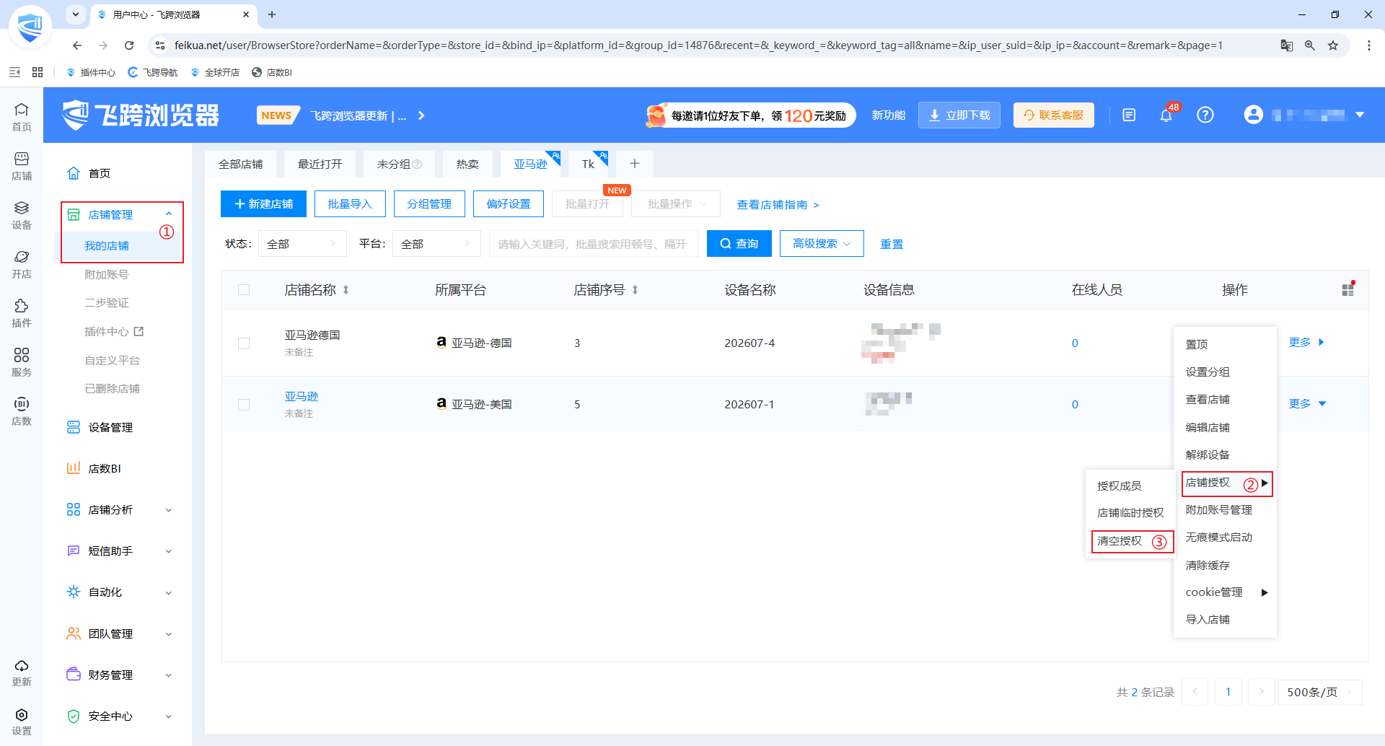Open the 插件 puzzle icon in the left rail
Viewport: 1385px width, 746px height.
pyautogui.click(x=22, y=313)
